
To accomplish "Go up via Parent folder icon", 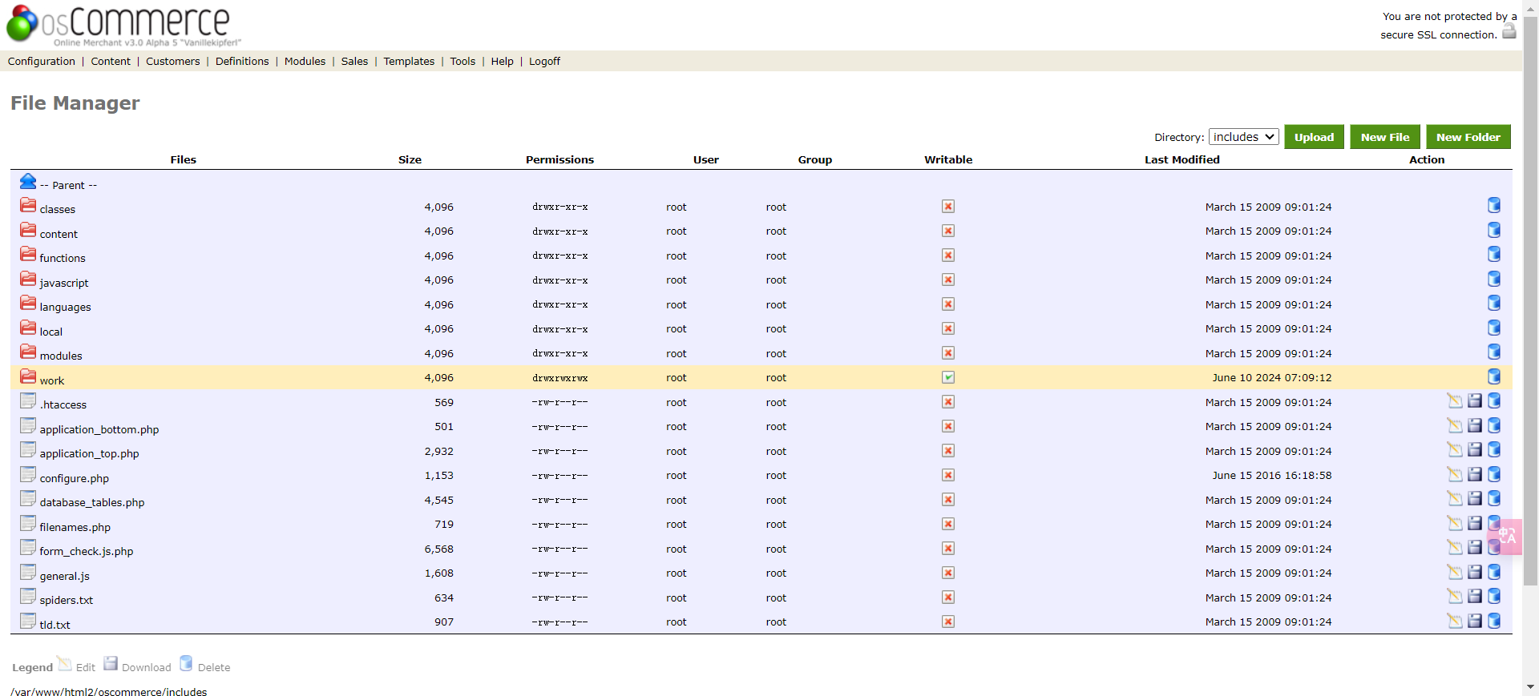I will coord(28,181).
